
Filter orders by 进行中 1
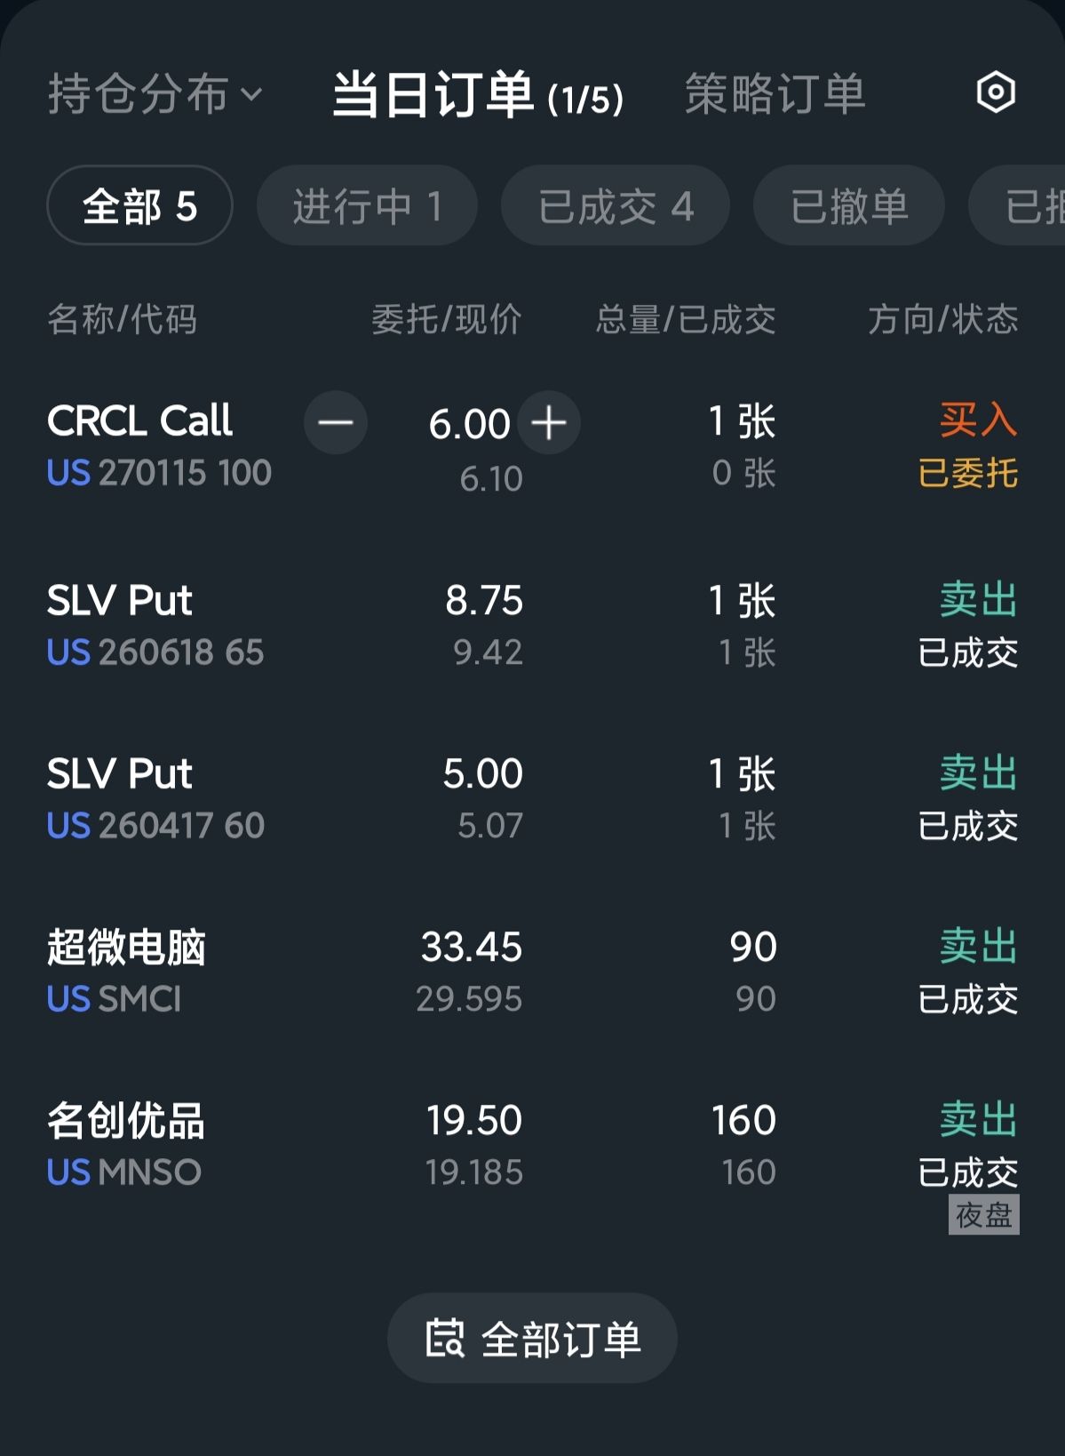[367, 206]
